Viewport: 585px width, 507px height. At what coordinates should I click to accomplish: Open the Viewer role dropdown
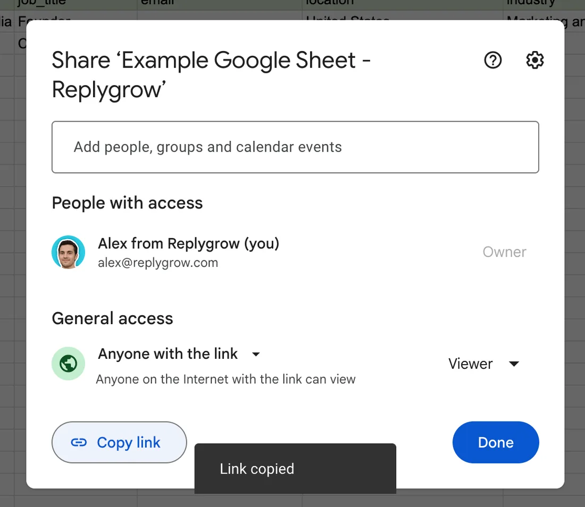pyautogui.click(x=483, y=364)
